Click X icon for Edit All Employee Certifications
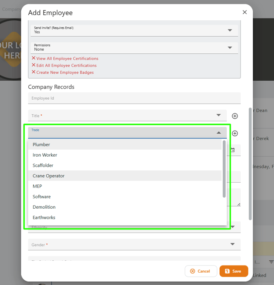Screen dimensions: 274x285 click(34, 65)
